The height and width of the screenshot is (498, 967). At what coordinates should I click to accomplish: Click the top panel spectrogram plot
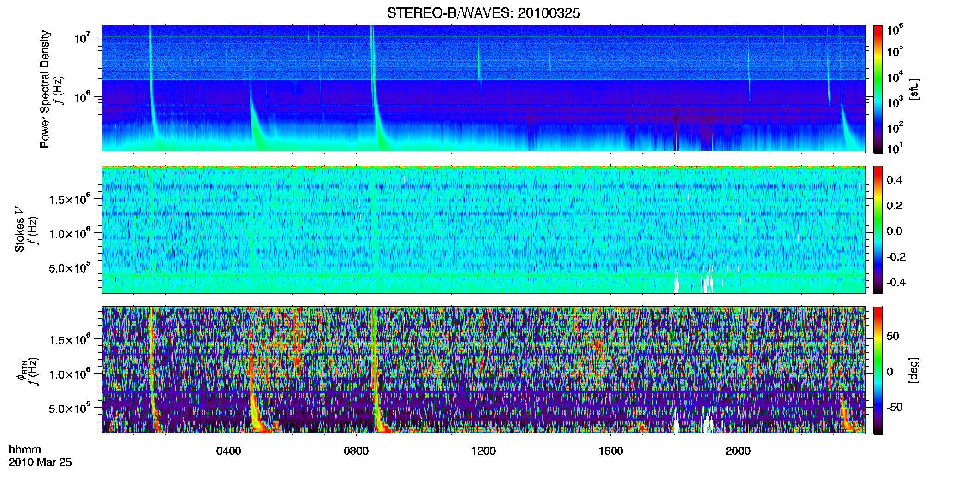[x=483, y=89]
